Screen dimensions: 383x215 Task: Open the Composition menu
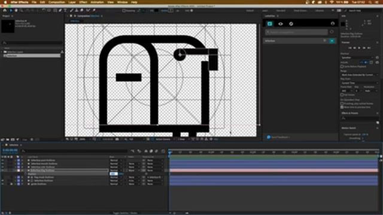coord(57,2)
